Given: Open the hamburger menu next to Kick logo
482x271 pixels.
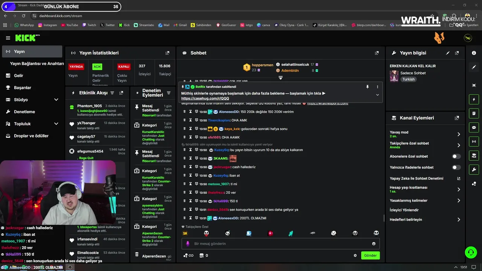Looking at the screenshot, I should pos(8,38).
